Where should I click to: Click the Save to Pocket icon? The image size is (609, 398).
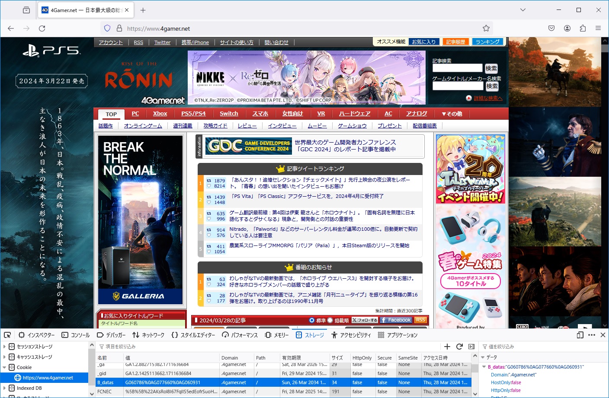(x=551, y=29)
